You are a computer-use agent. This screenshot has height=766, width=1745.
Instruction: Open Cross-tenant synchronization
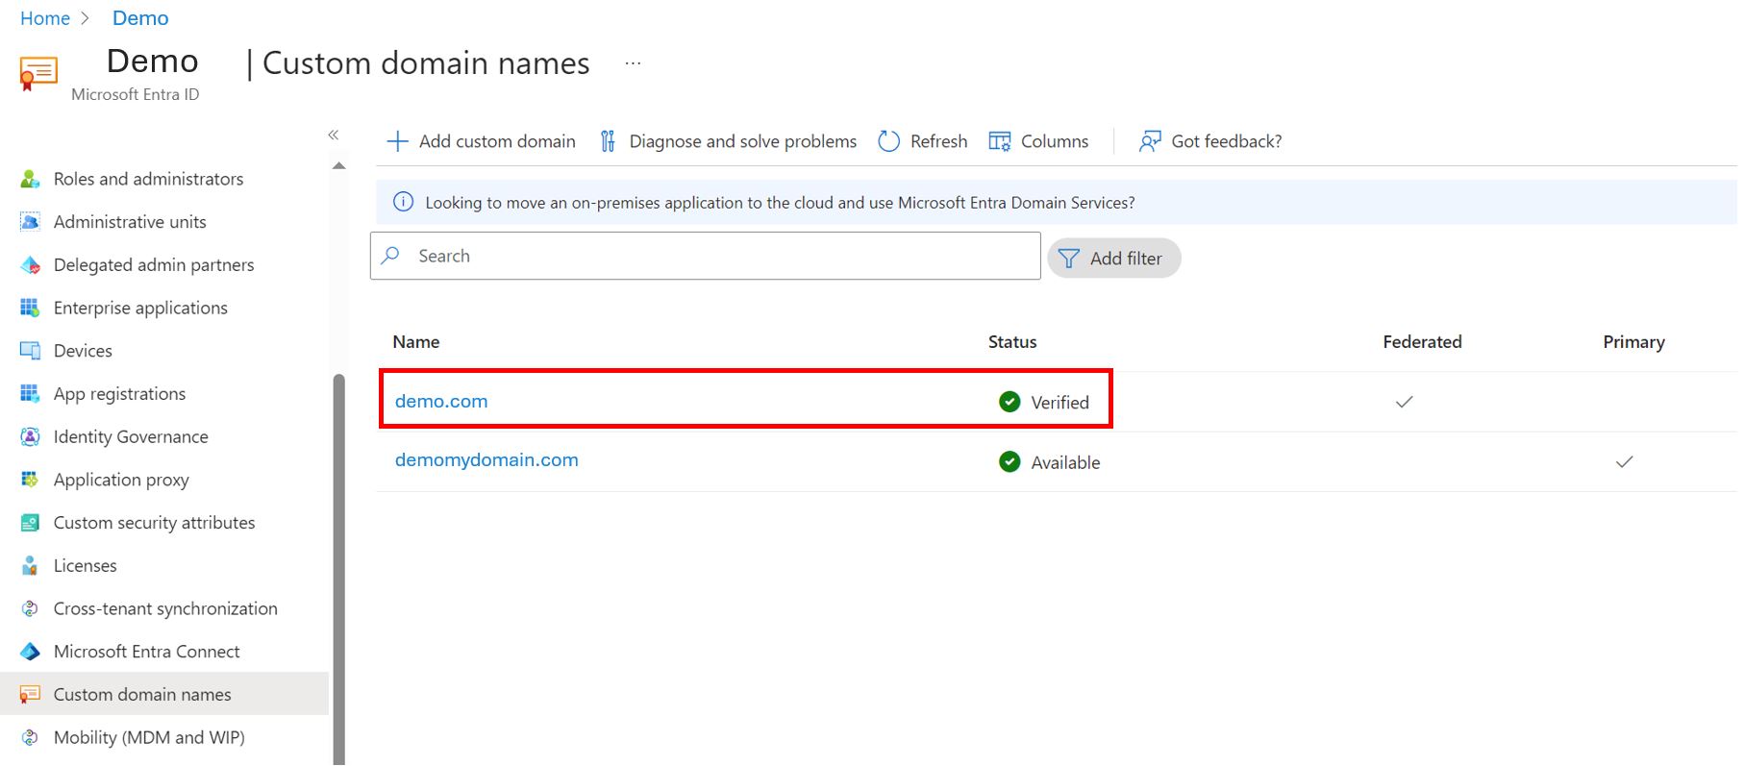coord(165,608)
